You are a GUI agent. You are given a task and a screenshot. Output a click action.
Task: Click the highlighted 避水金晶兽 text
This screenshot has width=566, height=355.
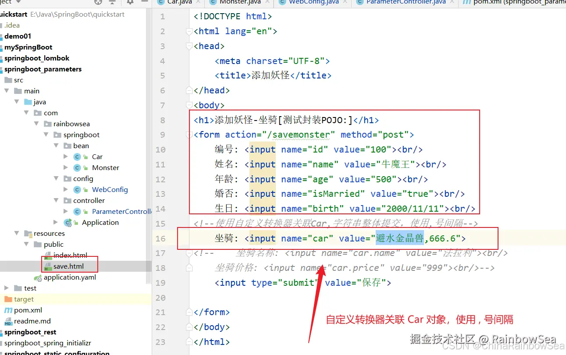coord(400,238)
